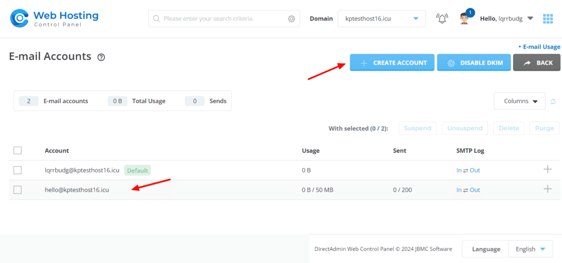The height and width of the screenshot is (263, 562).
Task: Open the Language dropdown set to English
Action: [x=530, y=249]
